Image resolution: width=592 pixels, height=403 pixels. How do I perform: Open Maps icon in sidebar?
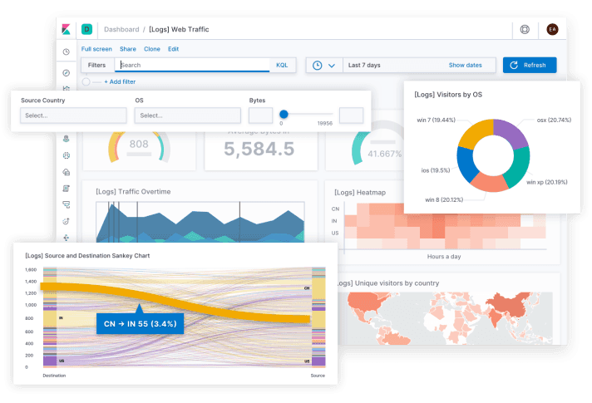click(66, 139)
